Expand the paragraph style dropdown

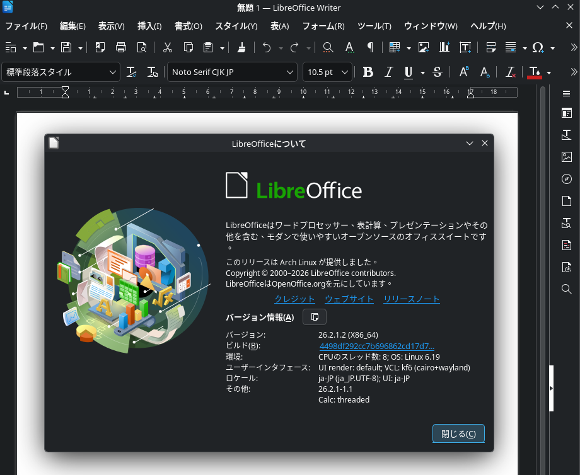click(113, 72)
